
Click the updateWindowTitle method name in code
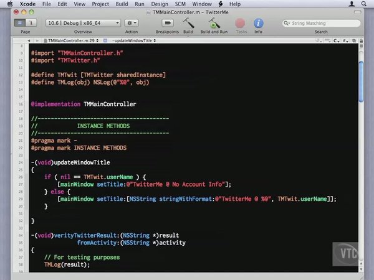point(82,162)
